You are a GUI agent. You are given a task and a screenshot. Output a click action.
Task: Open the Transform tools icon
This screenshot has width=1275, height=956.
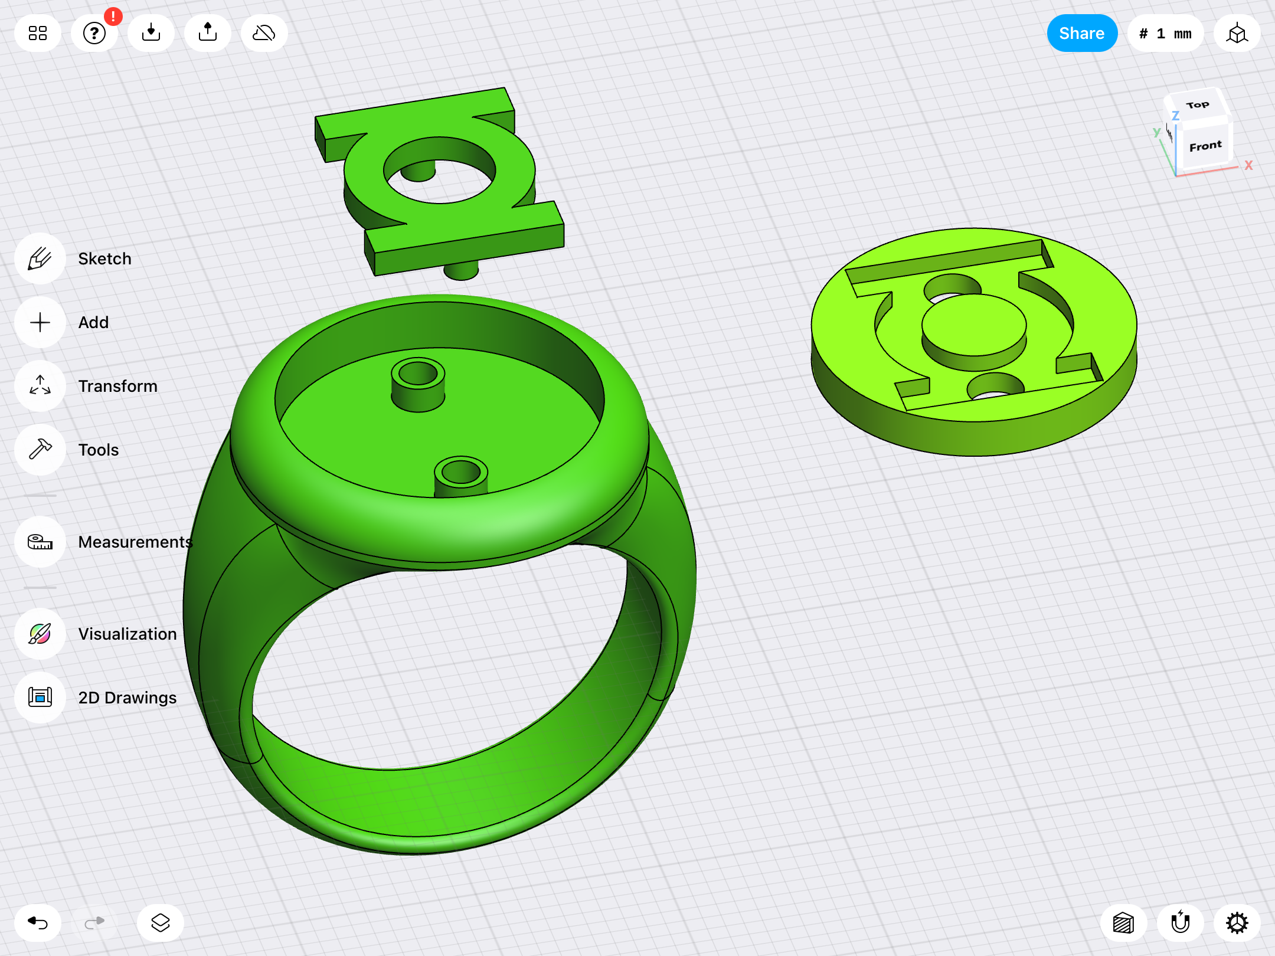40,386
